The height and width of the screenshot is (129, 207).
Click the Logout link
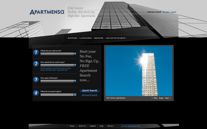click(x=173, y=12)
